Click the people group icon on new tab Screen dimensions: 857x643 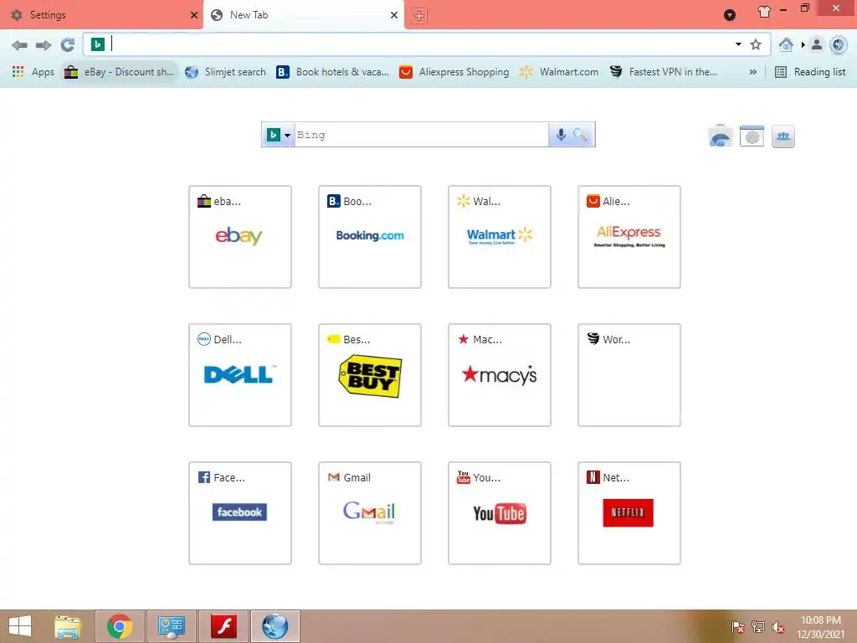[783, 136]
